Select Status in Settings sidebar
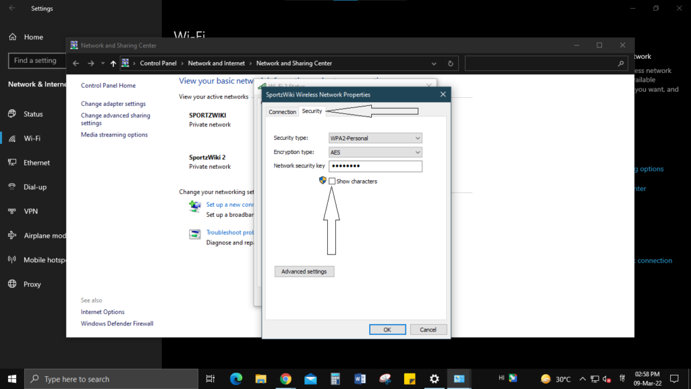Image resolution: width=691 pixels, height=389 pixels. point(33,113)
